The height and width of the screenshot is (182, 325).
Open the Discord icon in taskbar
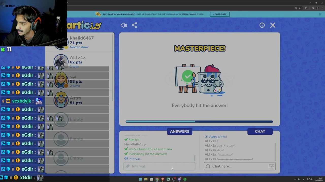click(x=180, y=179)
